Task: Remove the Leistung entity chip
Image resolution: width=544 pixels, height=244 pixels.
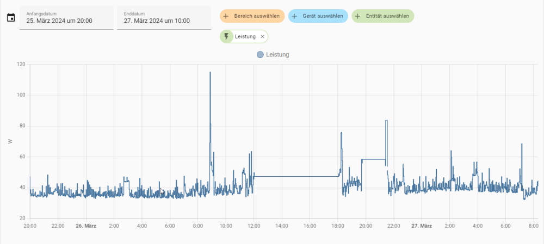Action: click(262, 37)
